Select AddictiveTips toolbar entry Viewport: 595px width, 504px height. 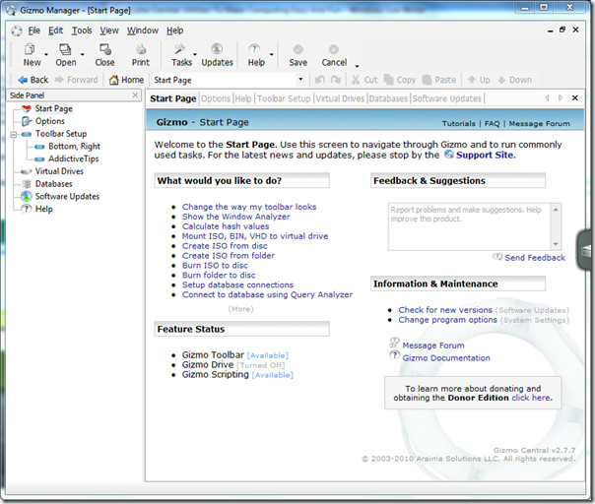(x=73, y=158)
